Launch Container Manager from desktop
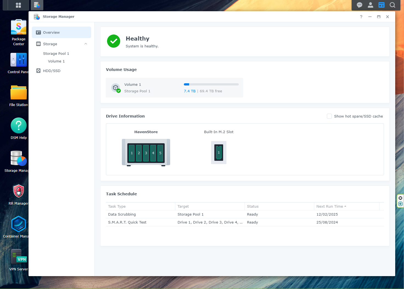This screenshot has width=404, height=289. [19, 227]
